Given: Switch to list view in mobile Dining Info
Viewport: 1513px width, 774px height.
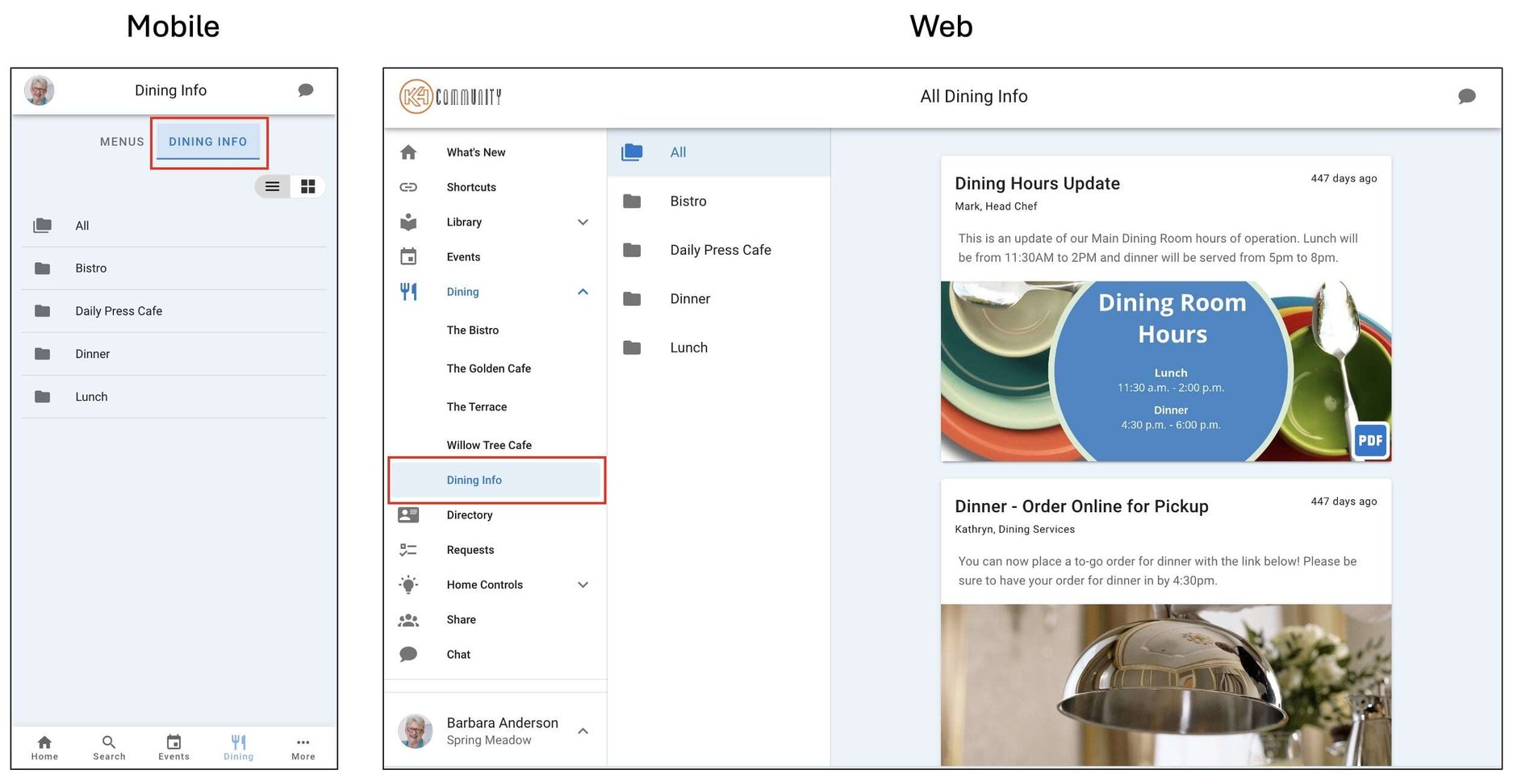Looking at the screenshot, I should [272, 185].
